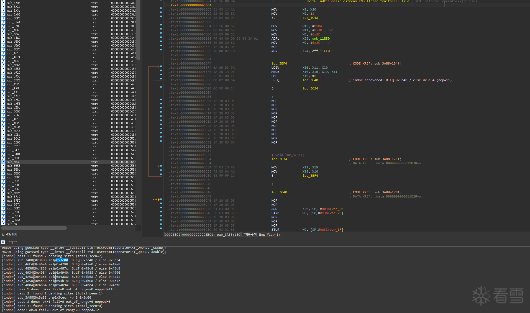Click the STRB mnemonic in the disassembly
This screenshot has height=313, width=530.
pyautogui.click(x=275, y=213)
